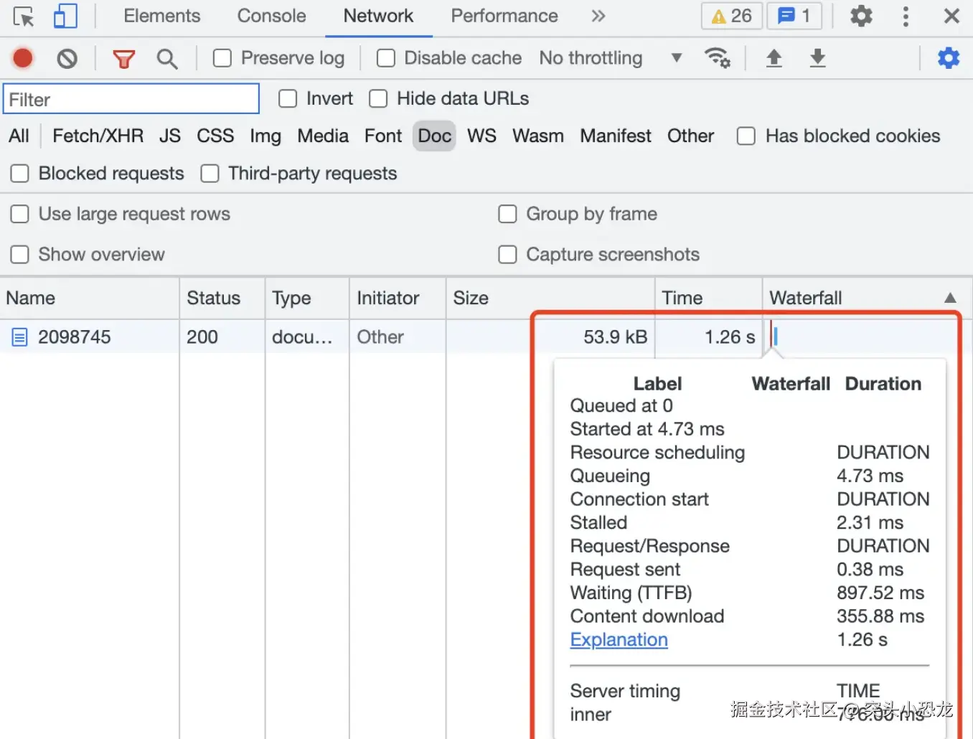Open the Explanation link in timing popup
This screenshot has height=739, width=973.
(619, 639)
